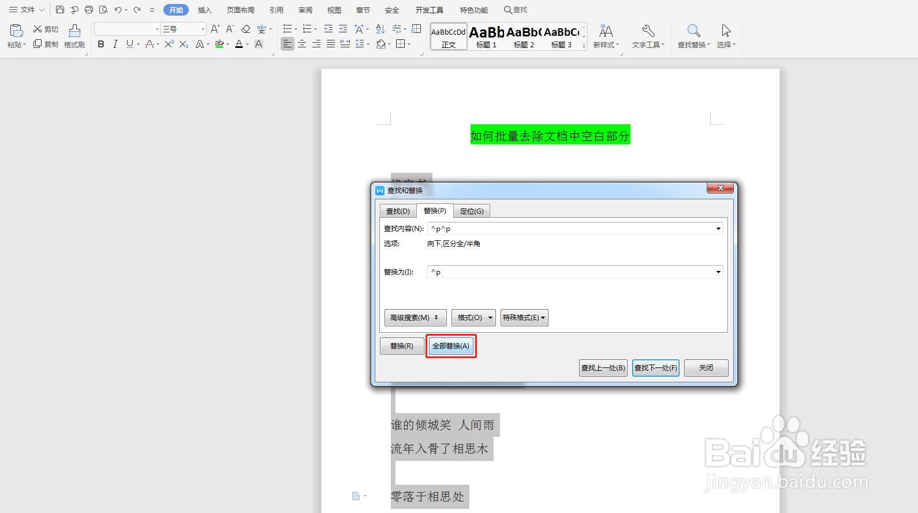
Task: Open 替换为 field dropdown arrow
Action: 718,272
